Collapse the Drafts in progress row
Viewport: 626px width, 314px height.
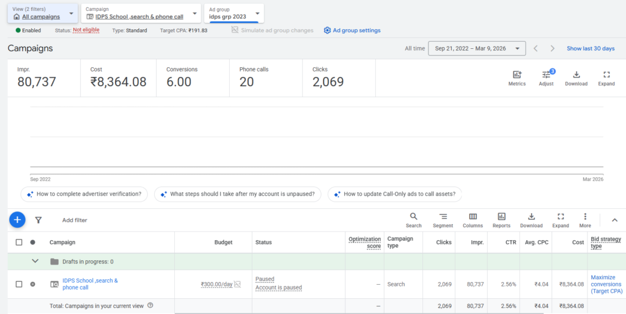tap(35, 261)
